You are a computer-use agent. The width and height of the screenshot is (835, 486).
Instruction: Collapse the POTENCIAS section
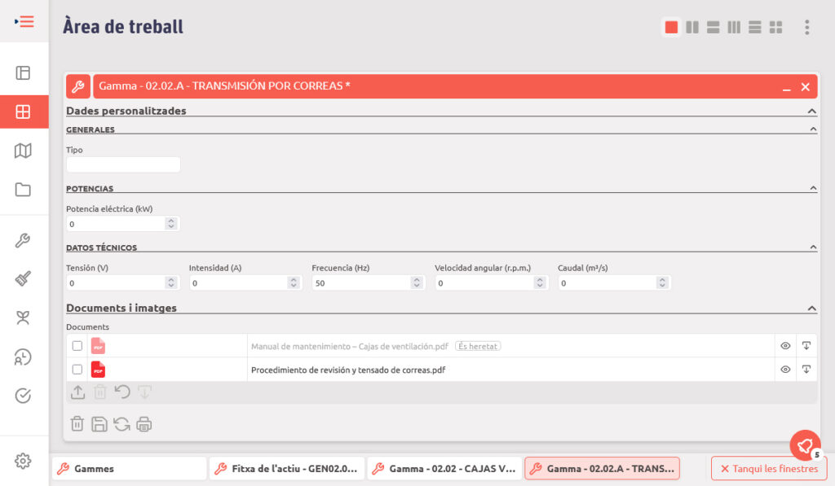(812, 189)
